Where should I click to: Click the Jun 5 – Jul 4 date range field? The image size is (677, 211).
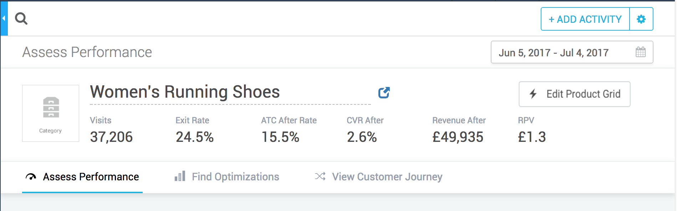tap(554, 53)
